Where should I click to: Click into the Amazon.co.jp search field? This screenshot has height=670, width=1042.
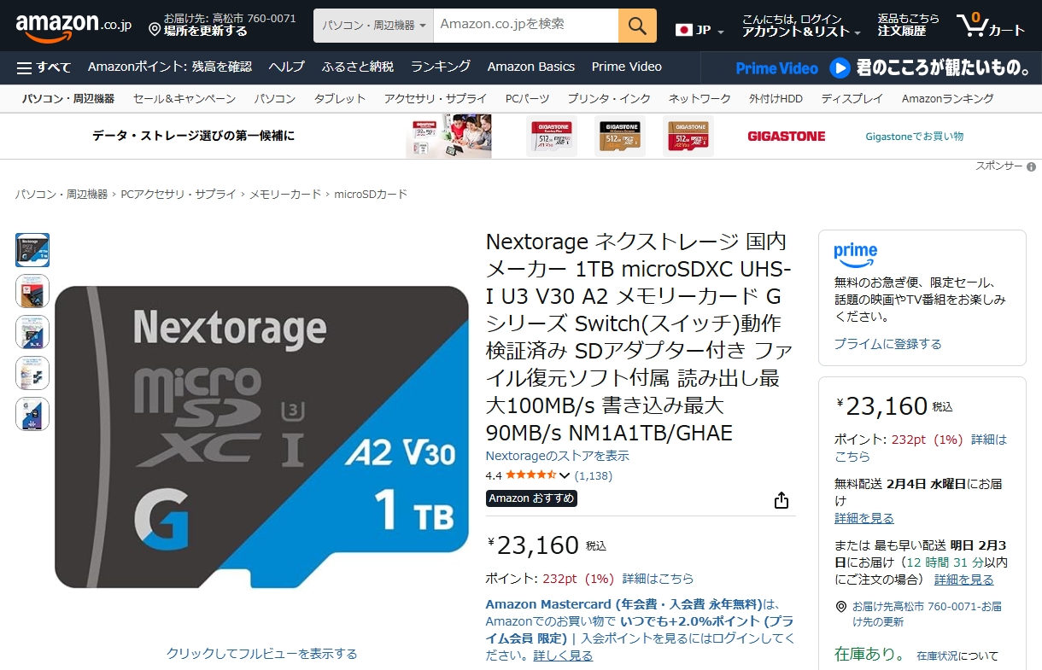pos(525,26)
